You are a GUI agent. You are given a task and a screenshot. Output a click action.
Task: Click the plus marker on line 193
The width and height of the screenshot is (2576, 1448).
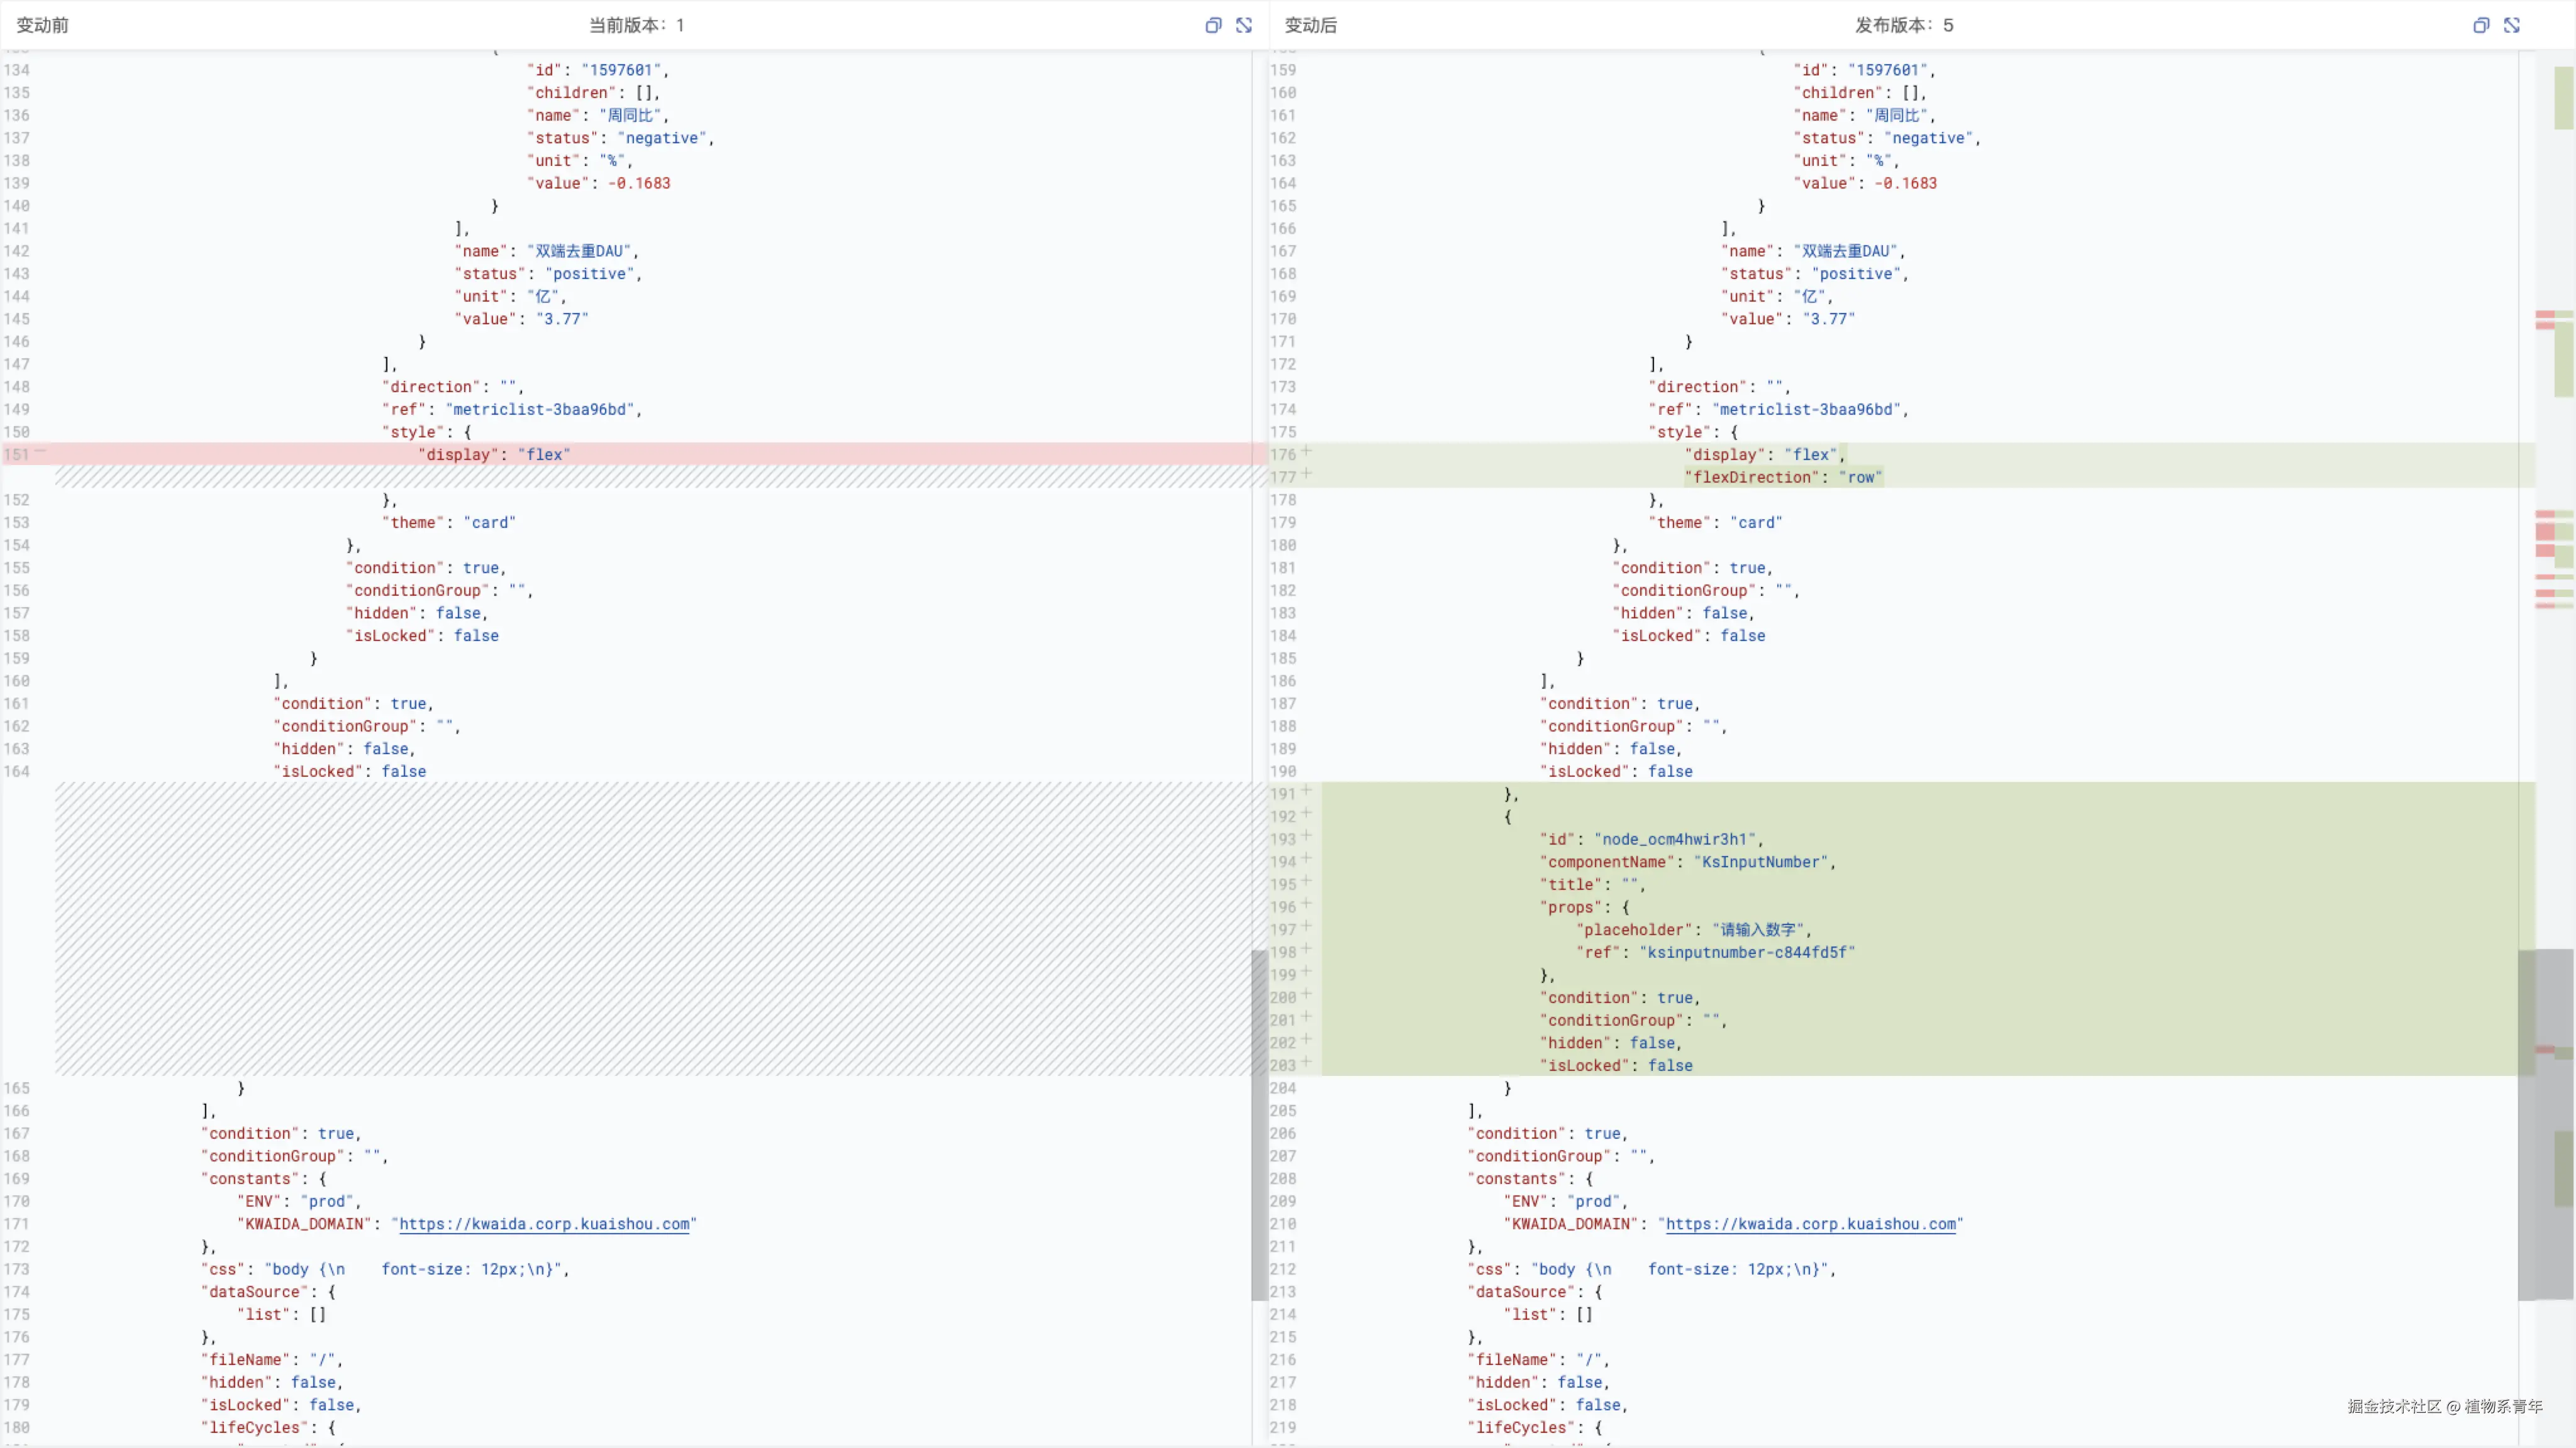pyautogui.click(x=1306, y=836)
